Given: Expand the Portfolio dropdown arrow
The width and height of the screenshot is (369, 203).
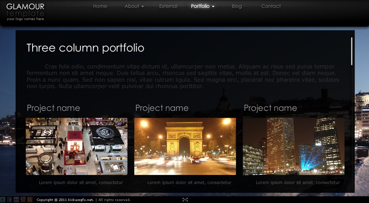Looking at the screenshot, I should point(213,6).
